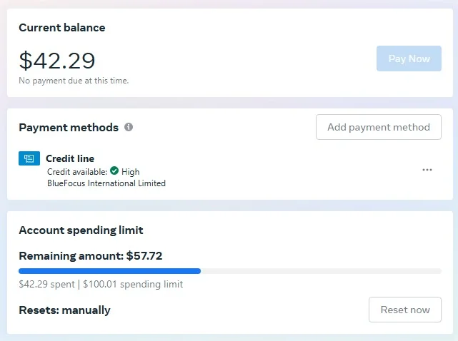Select the Credit line label
The image size is (458, 341).
point(70,158)
